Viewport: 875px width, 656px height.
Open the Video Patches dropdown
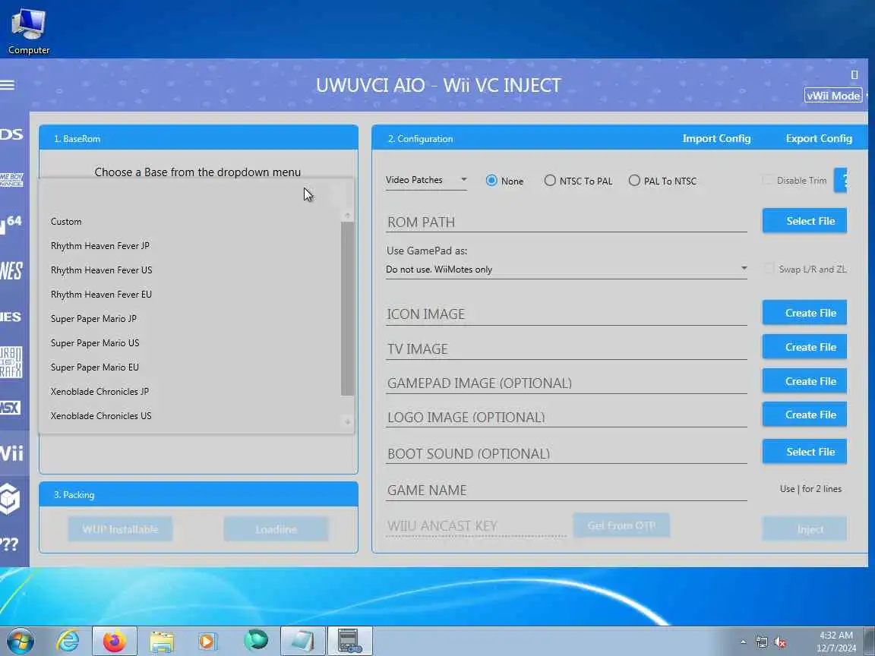pos(426,180)
